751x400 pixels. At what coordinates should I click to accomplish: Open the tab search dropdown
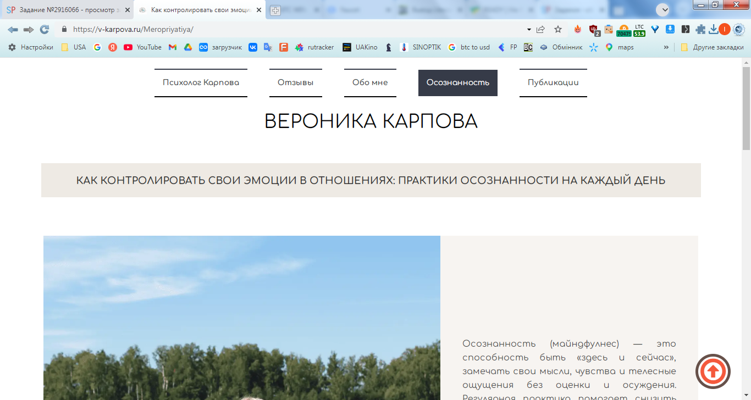pyautogui.click(x=662, y=9)
